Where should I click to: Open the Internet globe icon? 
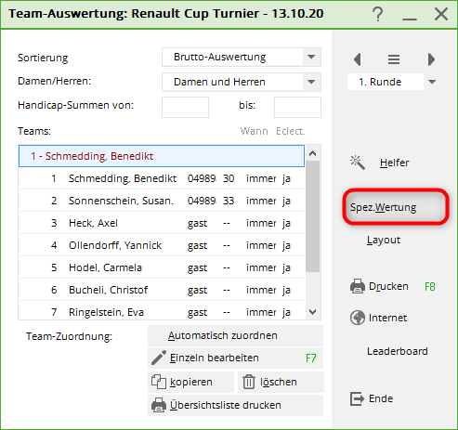[x=358, y=318]
